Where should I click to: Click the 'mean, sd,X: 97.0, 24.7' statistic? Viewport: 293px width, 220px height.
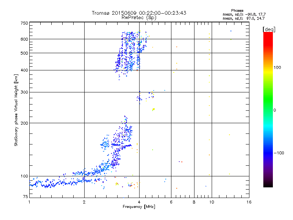click(x=244, y=18)
